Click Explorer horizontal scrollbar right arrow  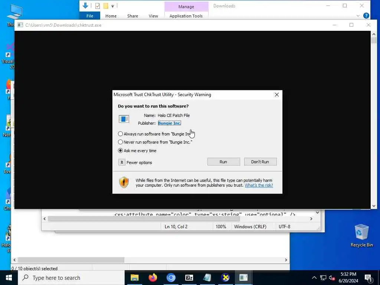point(286,260)
